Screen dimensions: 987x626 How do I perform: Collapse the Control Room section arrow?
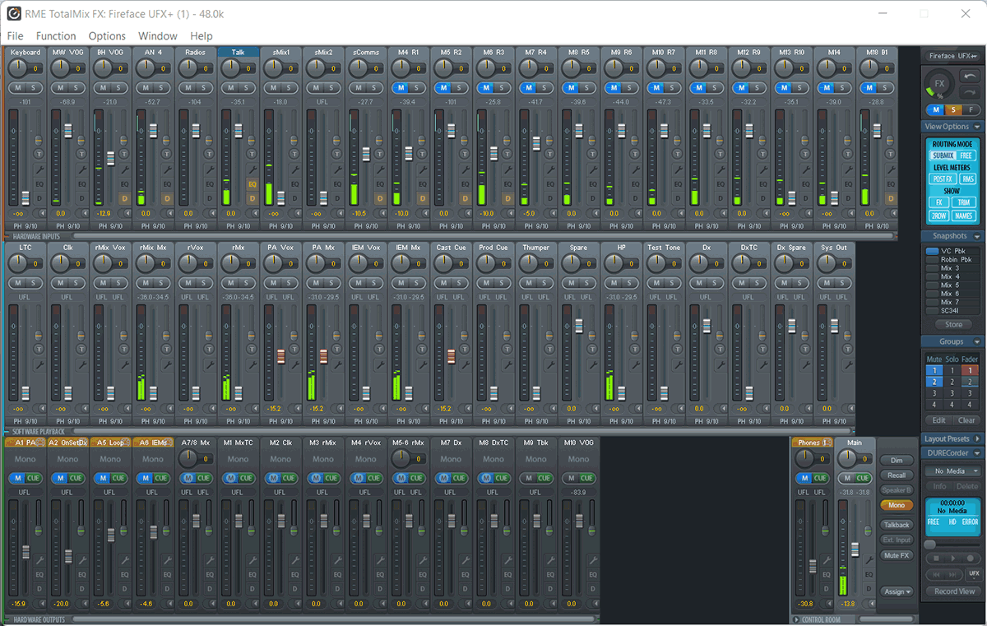(796, 619)
